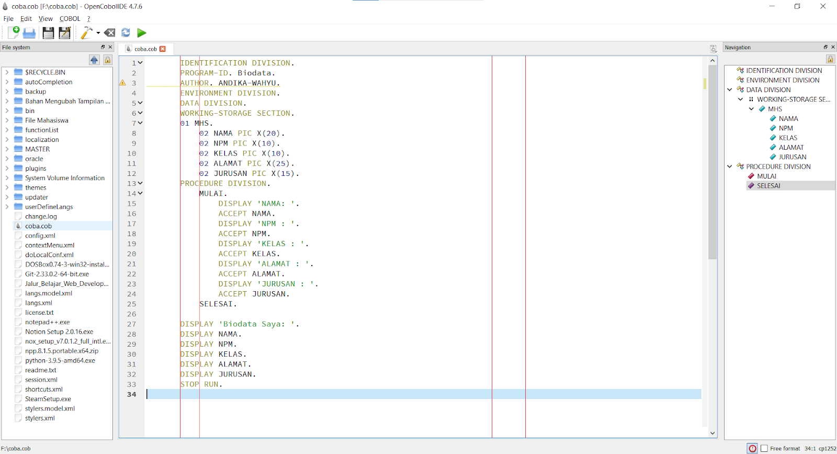Toggle the lock in the File system panel

coord(108,60)
